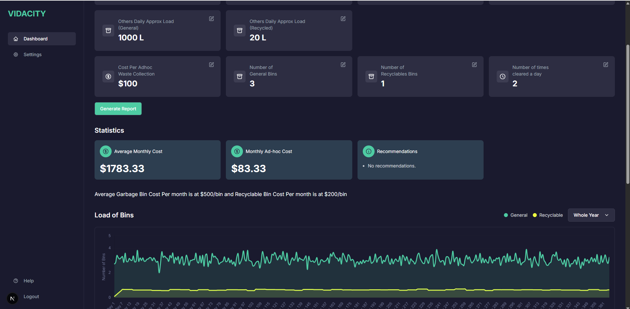Edit Others Daily Approx Load (General) value
Screen dimensions: 630x309
211,19
